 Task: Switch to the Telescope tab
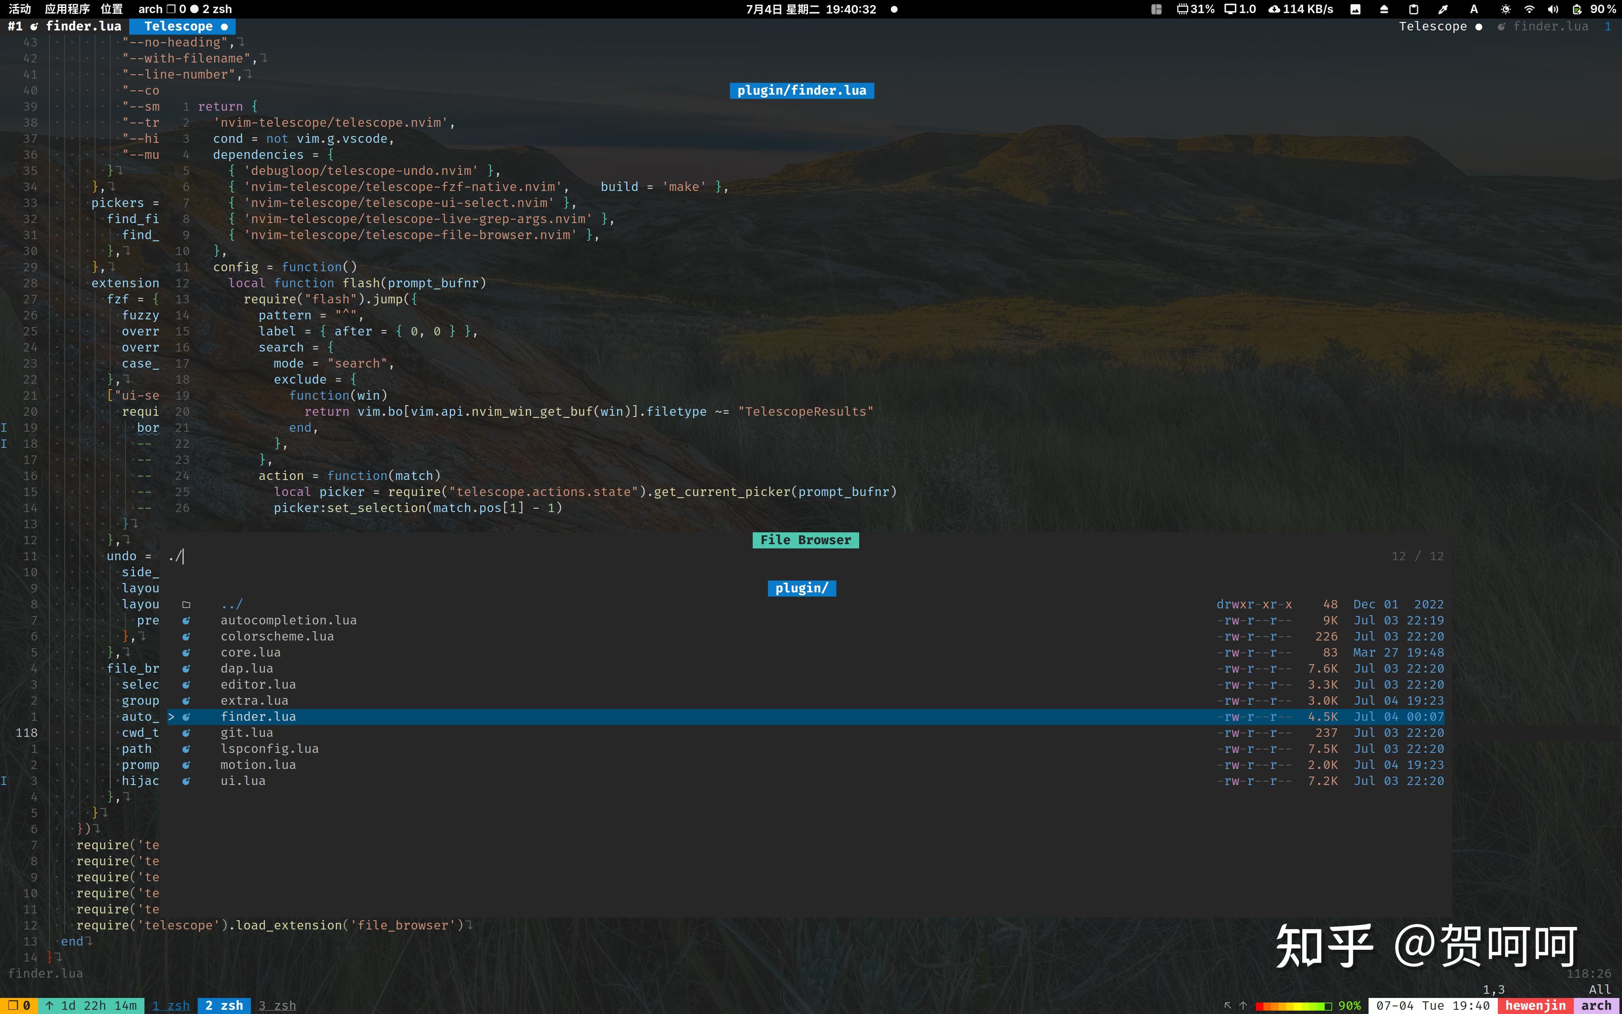179,26
